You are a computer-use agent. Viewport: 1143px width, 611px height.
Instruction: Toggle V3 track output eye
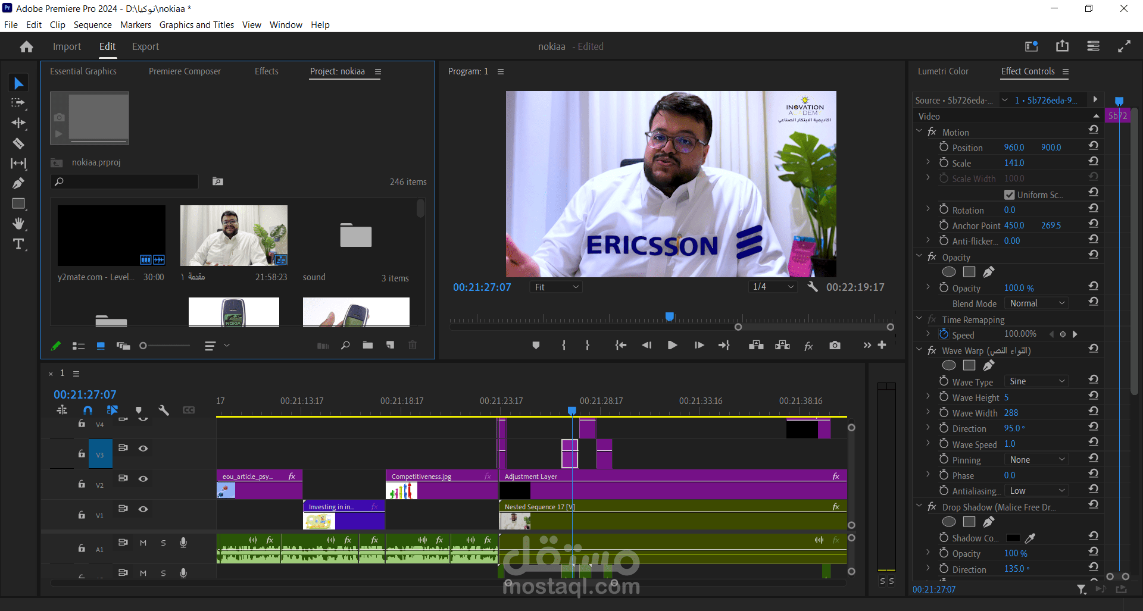[x=143, y=448]
